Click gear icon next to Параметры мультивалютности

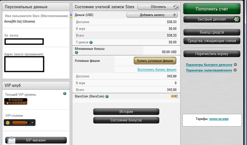click(235, 70)
